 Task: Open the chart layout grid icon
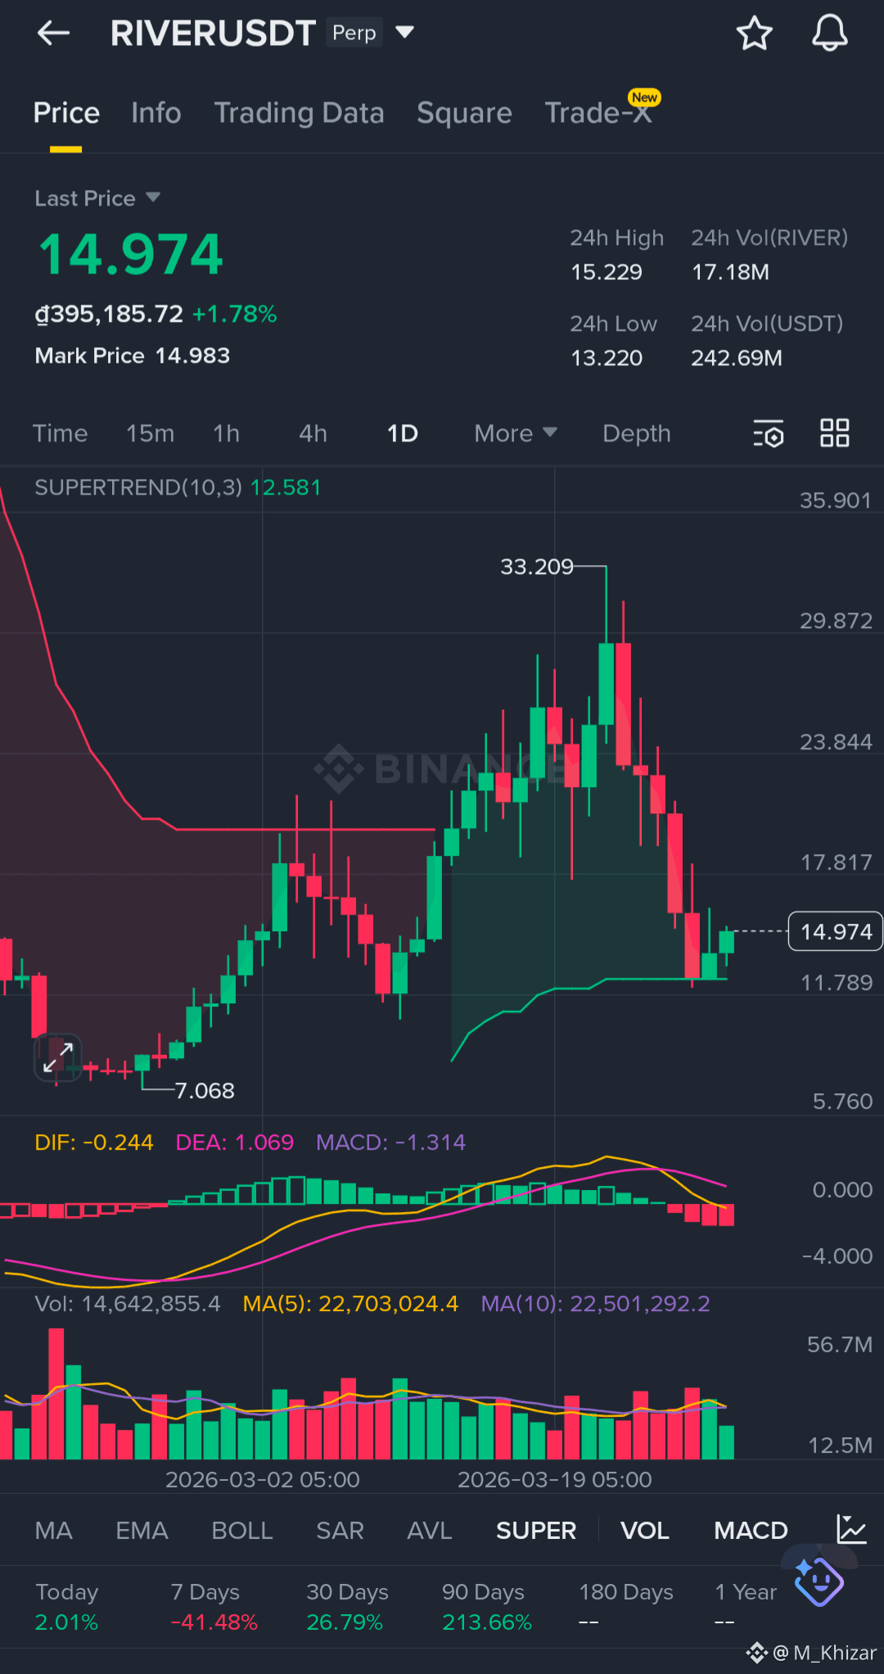pos(835,432)
